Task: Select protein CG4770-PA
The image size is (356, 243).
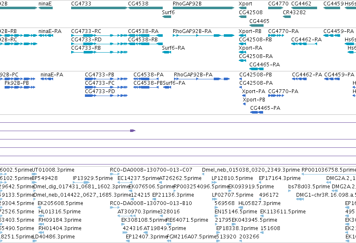Action: (x=276, y=96)
